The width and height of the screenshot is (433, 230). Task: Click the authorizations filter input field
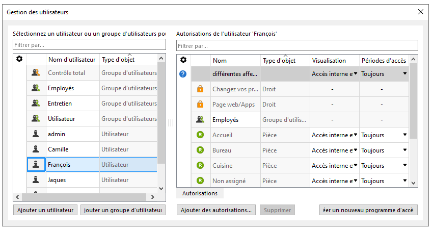(296, 45)
